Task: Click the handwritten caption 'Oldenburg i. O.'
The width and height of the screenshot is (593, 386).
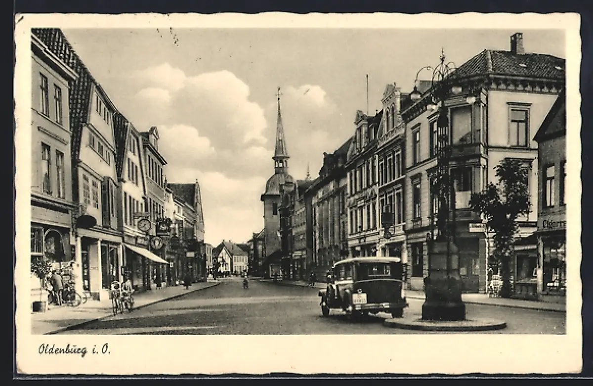Action: 74,350
